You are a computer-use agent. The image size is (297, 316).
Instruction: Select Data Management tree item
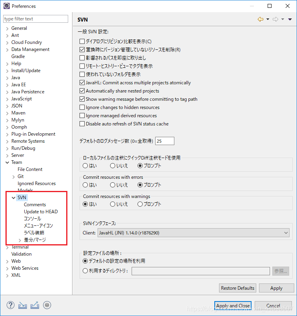coord(31,49)
